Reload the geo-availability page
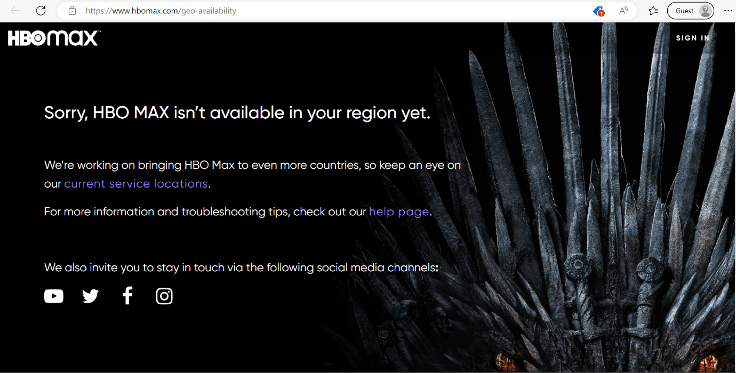Screen dimensions: 736x373 coord(41,11)
